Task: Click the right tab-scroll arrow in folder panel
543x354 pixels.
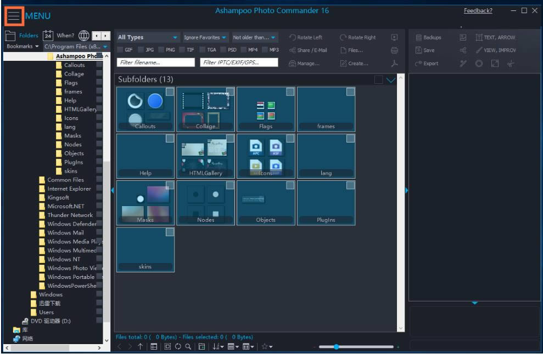Action: tap(105, 36)
